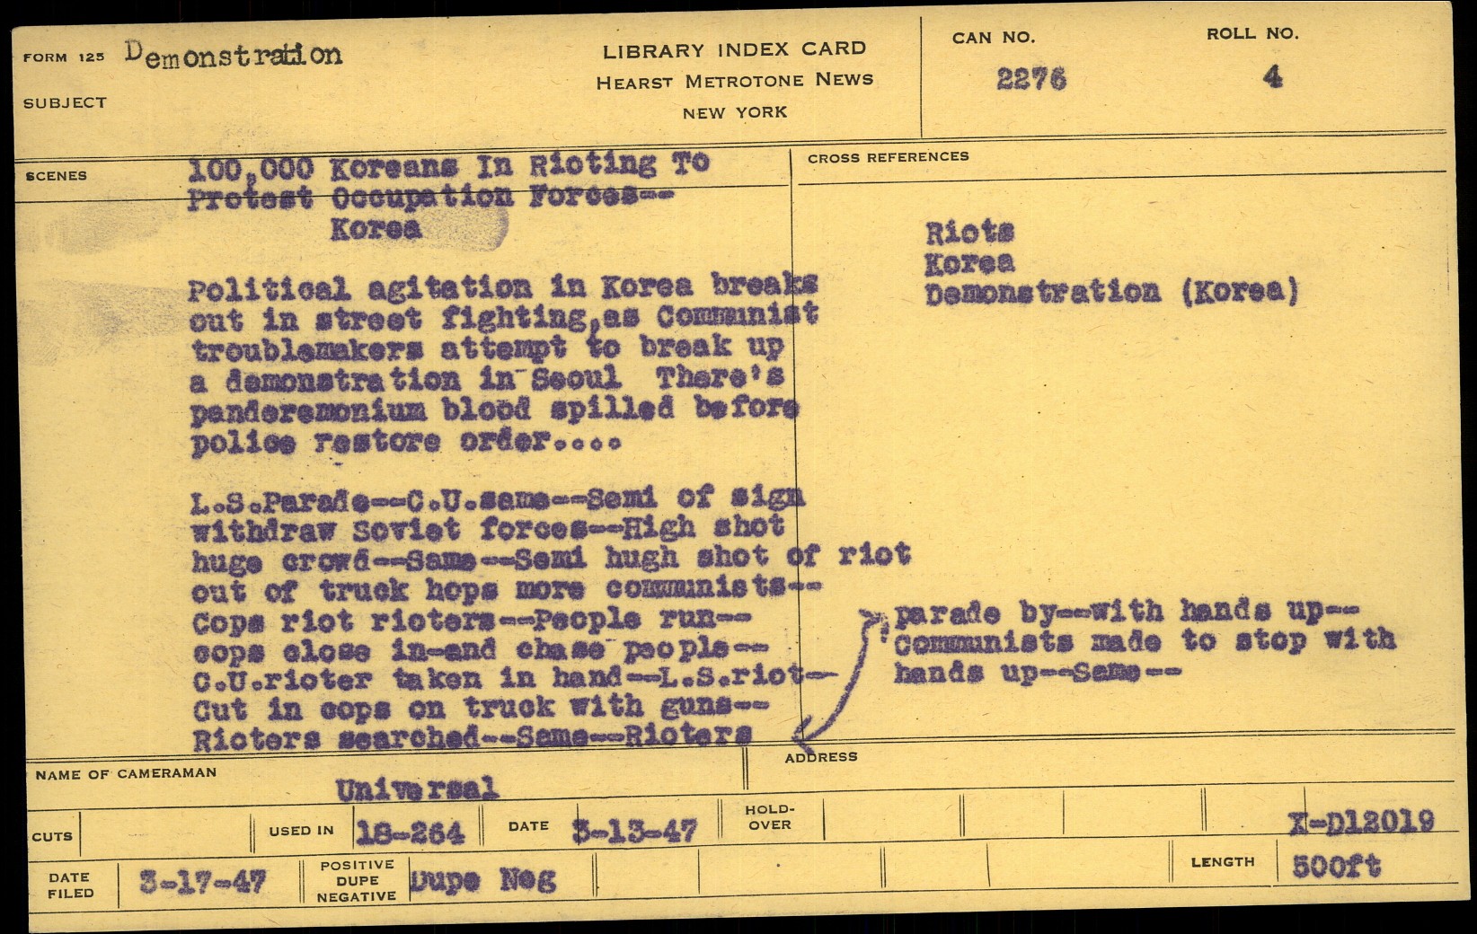Click the reference code X-D12019
Viewport: 1477px width, 934px height.
(1360, 822)
